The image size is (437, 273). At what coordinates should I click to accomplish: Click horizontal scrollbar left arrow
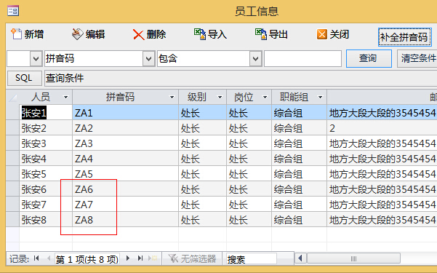[300, 258]
